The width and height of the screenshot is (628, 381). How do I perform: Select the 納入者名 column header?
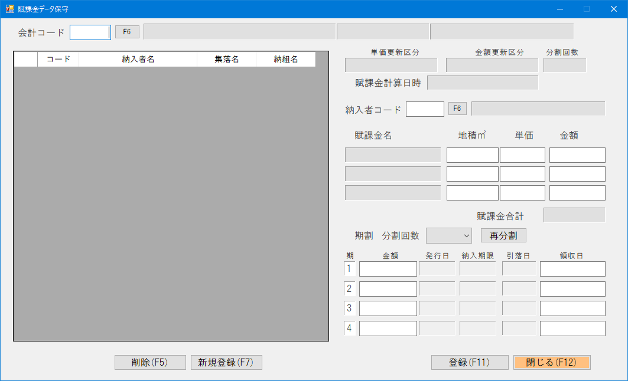point(137,59)
